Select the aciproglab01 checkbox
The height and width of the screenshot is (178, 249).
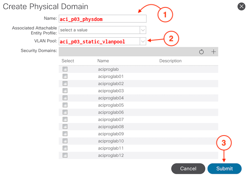(65, 76)
